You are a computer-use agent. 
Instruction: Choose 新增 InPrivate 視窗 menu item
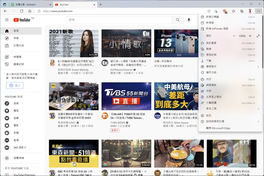(230, 29)
